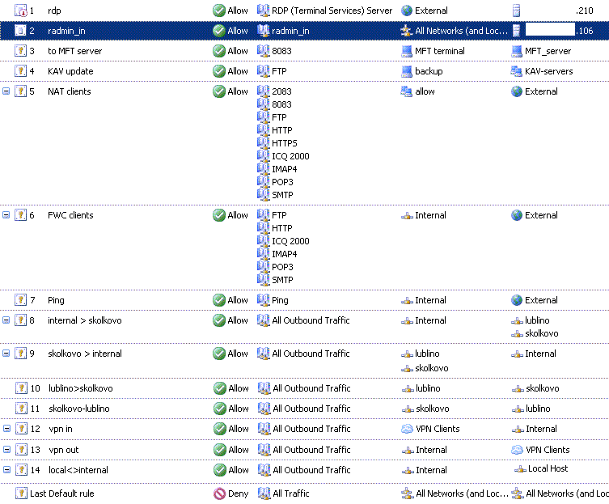Image resolution: width=609 pixels, height=504 pixels.
Task: Collapse the NAT clients rule
Action: [6, 91]
